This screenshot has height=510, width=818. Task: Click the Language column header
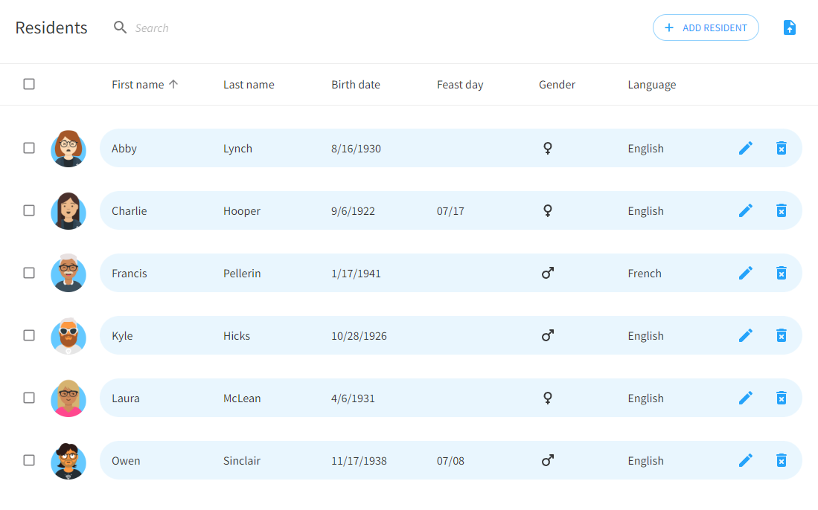(x=651, y=85)
